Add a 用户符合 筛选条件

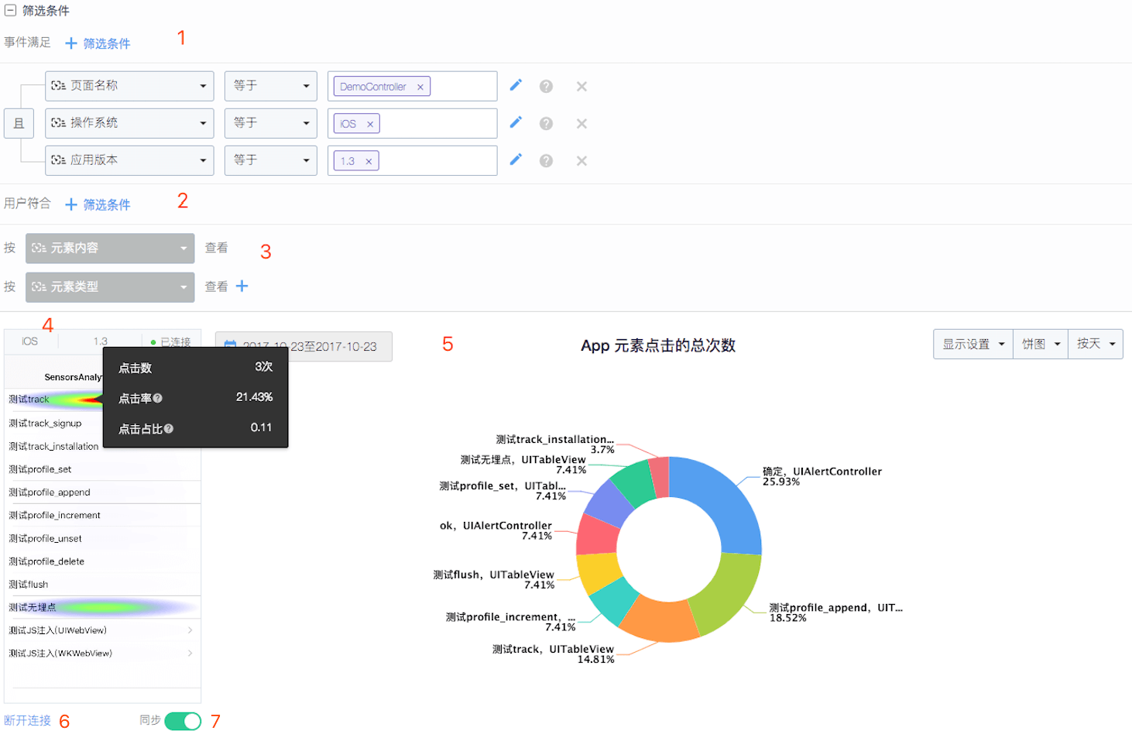click(98, 204)
